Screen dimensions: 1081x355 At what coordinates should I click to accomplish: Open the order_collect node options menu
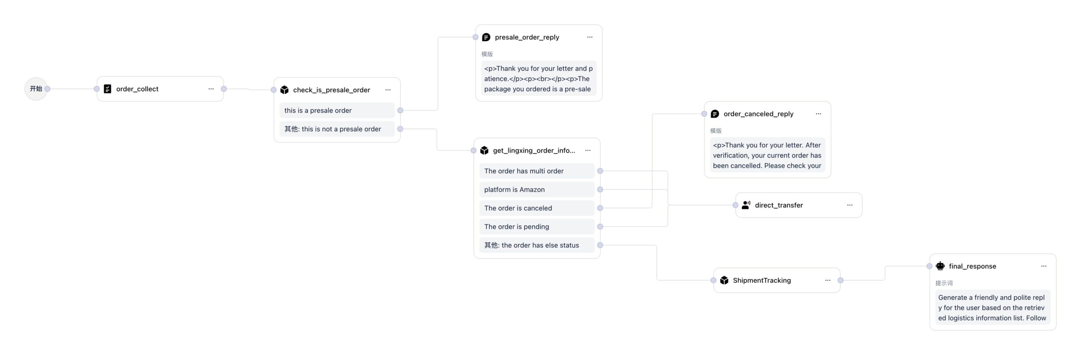tap(211, 89)
